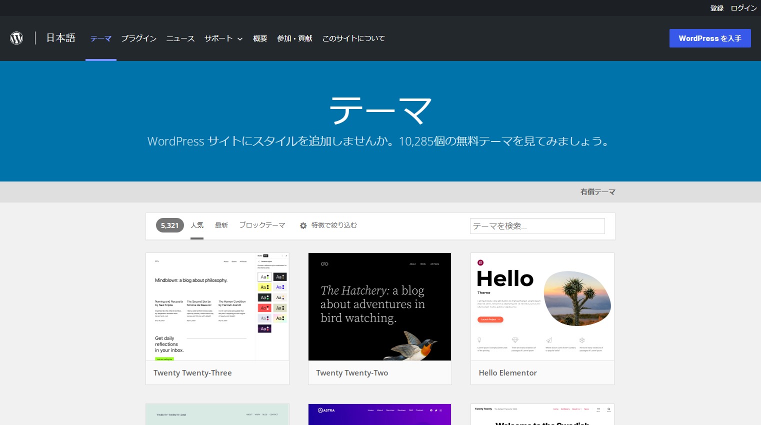Click the red Aa style swatch in Twenty Twenty-Three

click(x=264, y=307)
